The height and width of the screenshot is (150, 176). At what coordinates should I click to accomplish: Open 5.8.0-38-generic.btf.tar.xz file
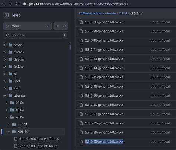pyautogui.click(x=104, y=31)
